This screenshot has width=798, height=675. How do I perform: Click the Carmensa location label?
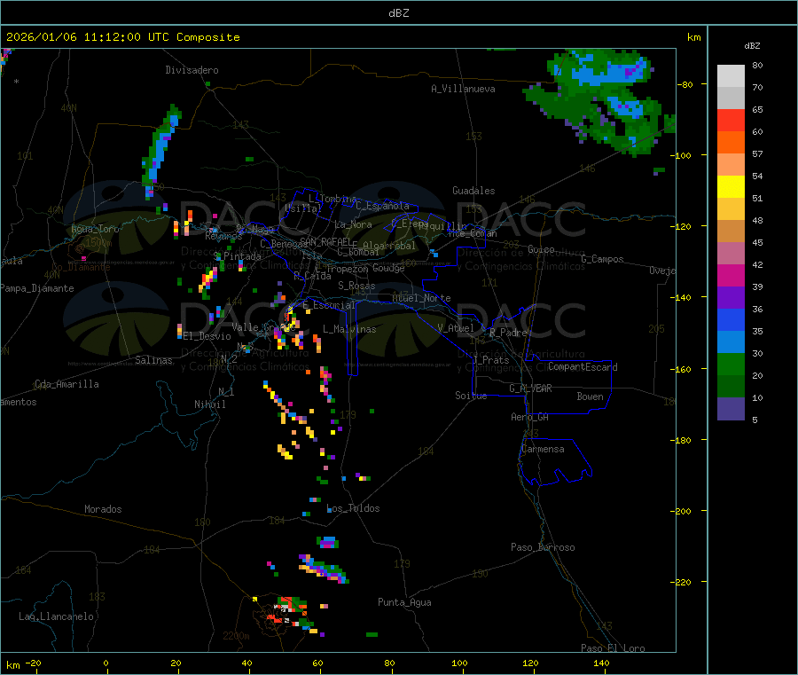pyautogui.click(x=543, y=450)
